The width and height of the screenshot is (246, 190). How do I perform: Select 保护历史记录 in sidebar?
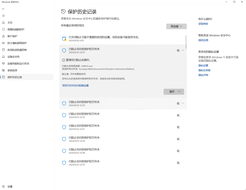pos(27,77)
